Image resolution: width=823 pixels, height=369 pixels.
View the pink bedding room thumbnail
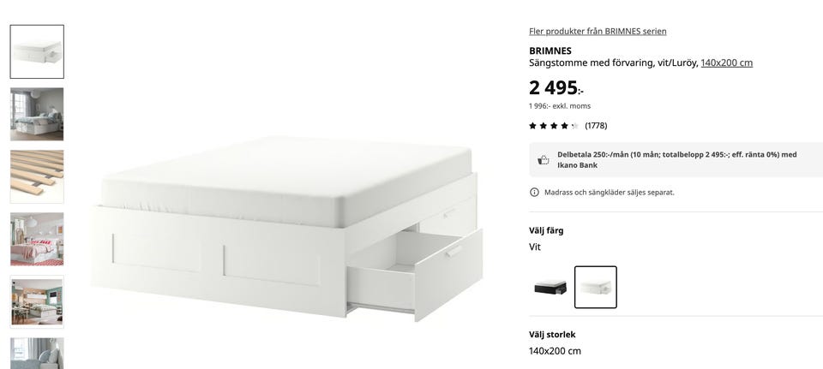pyautogui.click(x=37, y=239)
